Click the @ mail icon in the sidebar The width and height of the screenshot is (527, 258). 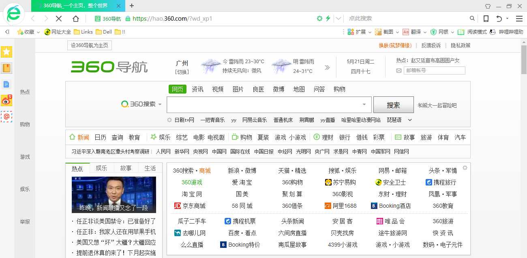tap(6, 117)
